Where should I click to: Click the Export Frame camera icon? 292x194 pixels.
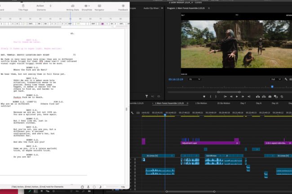coord(270,96)
